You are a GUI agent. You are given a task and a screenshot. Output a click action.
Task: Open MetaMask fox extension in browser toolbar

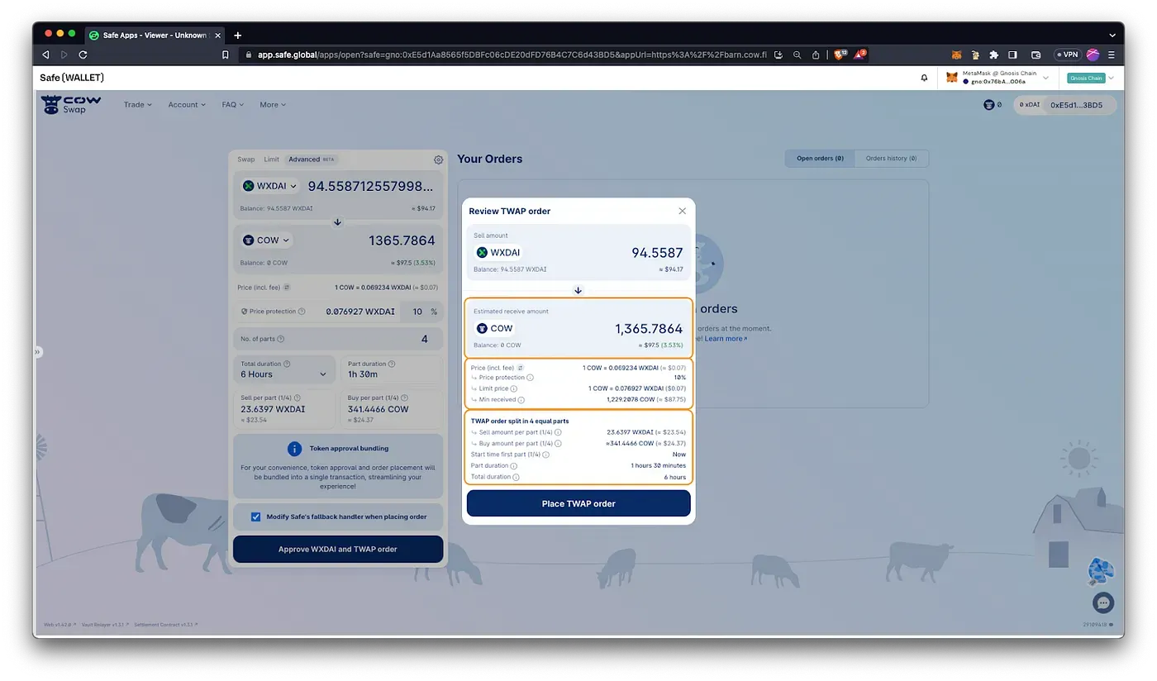pyautogui.click(x=956, y=55)
